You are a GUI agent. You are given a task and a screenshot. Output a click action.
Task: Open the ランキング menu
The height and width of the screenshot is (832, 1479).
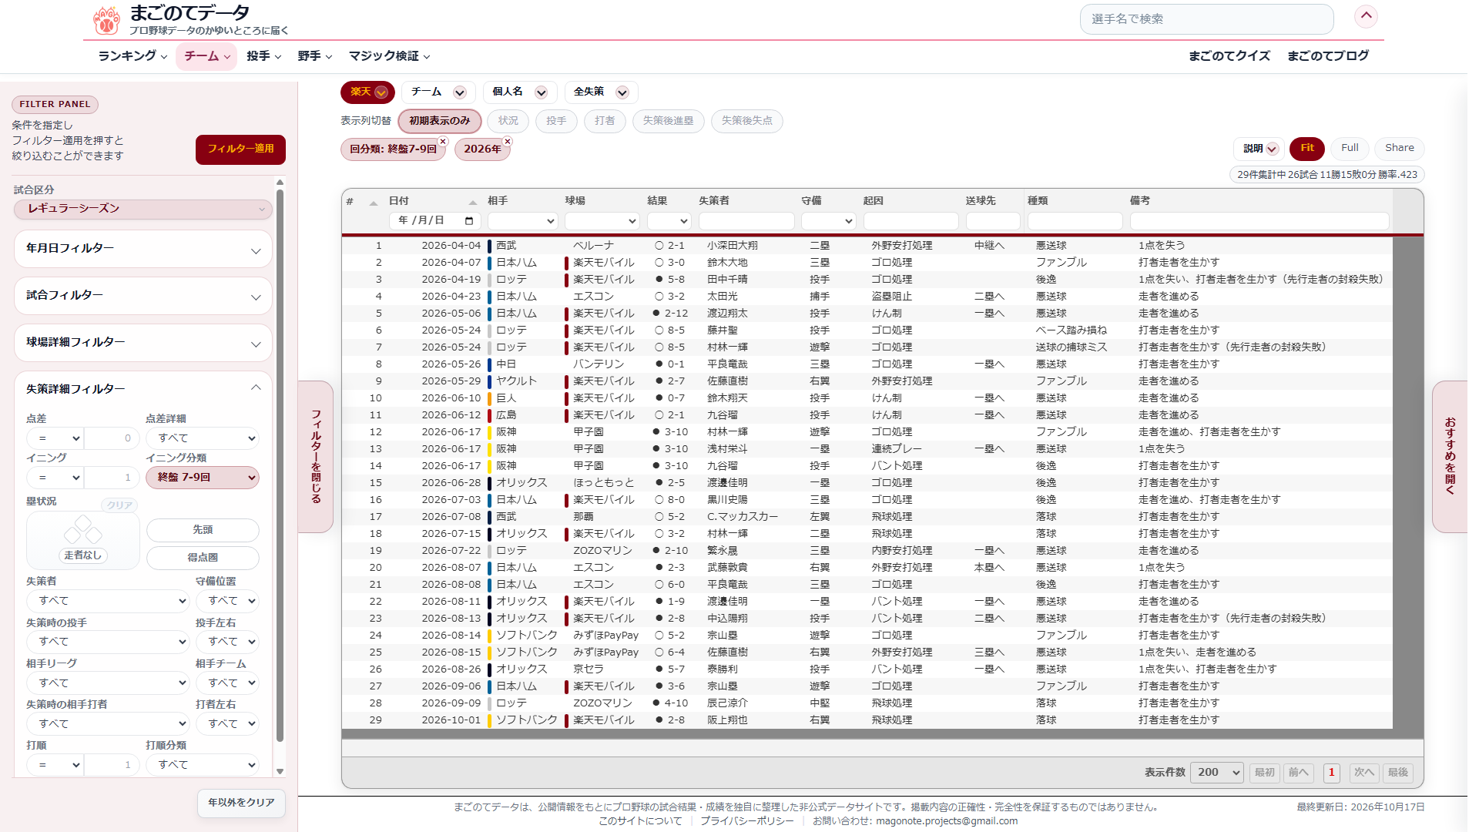[132, 56]
